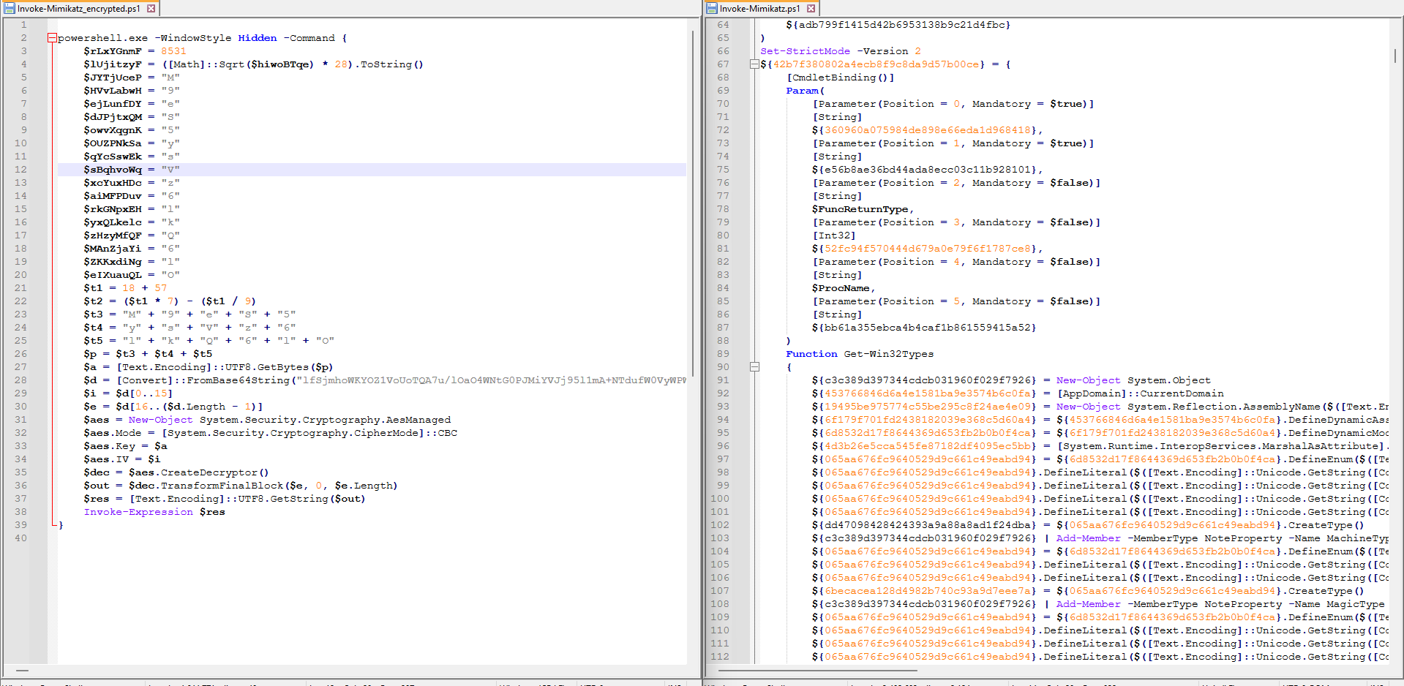Viewport: 1404px width, 686px height.
Task: Click the Invoke-Expression command text
Action: 138,512
